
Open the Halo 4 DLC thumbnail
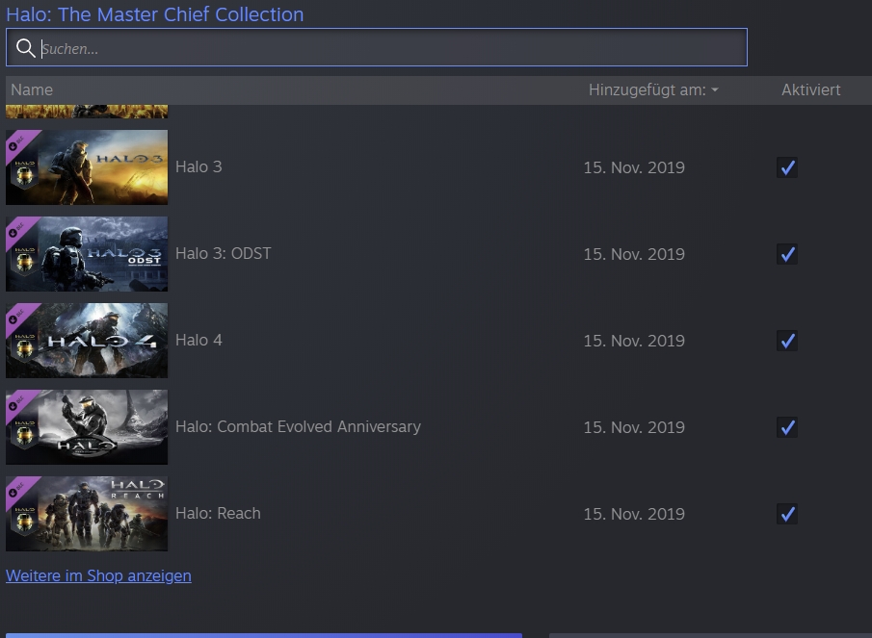pyautogui.click(x=87, y=341)
